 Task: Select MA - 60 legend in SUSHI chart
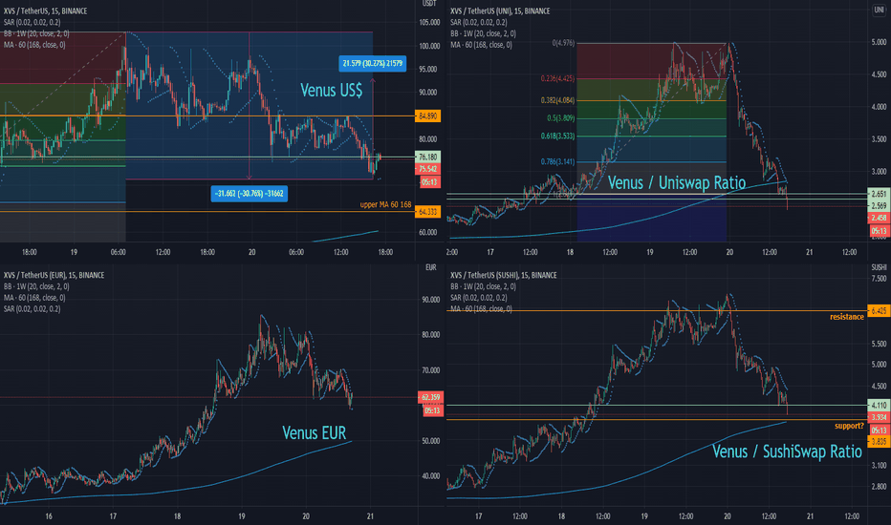coord(481,309)
